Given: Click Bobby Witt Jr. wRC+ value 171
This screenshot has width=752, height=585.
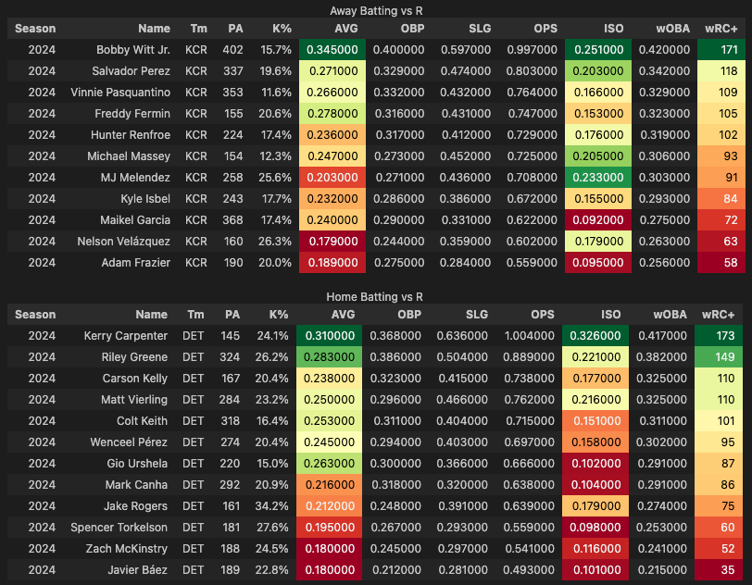Looking at the screenshot, I should [721, 50].
